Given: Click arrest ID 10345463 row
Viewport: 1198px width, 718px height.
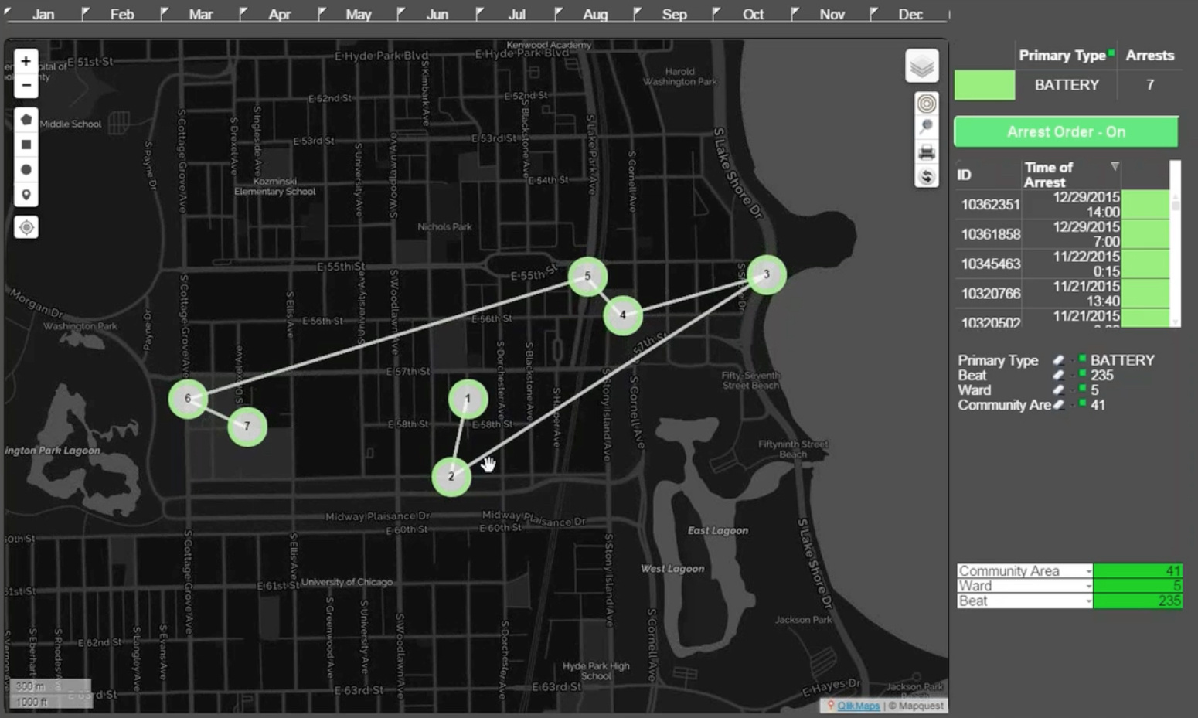Looking at the screenshot, I should point(990,264).
